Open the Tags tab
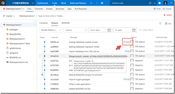Viewport: 175px width, 94px height. pyautogui.click(x=69, y=9)
